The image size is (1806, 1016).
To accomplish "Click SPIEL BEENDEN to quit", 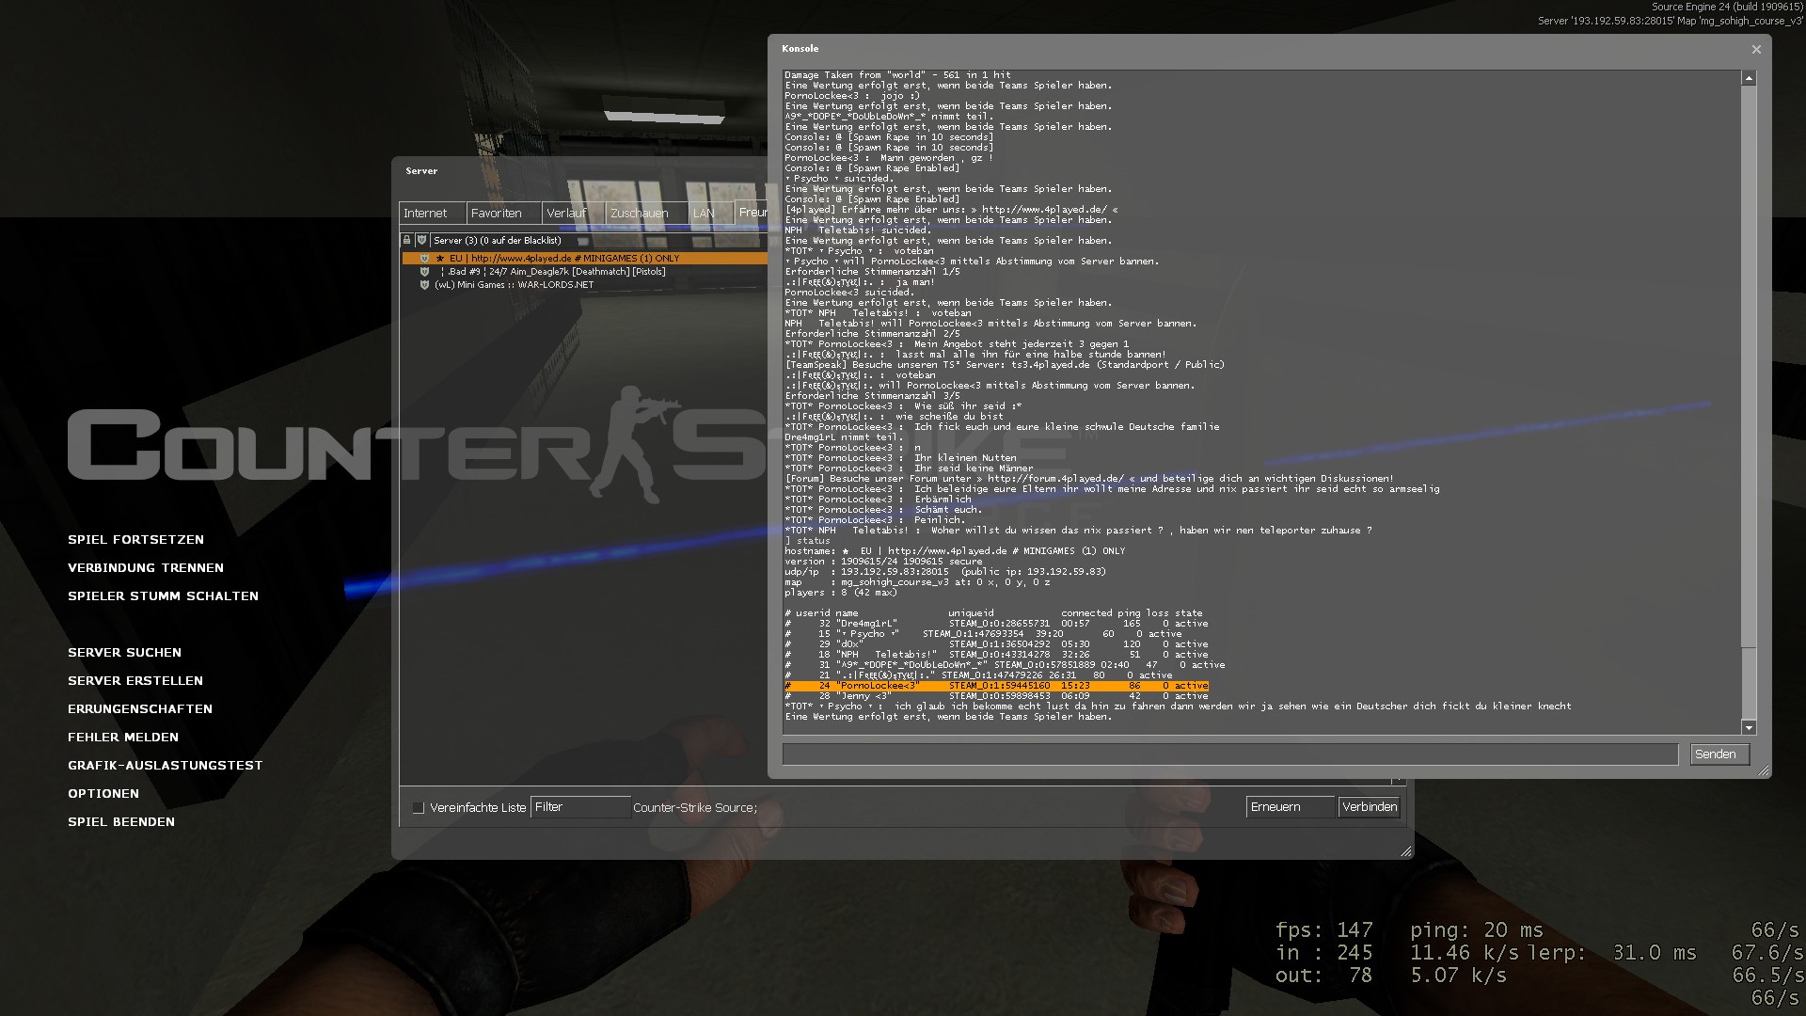I will 121,822.
